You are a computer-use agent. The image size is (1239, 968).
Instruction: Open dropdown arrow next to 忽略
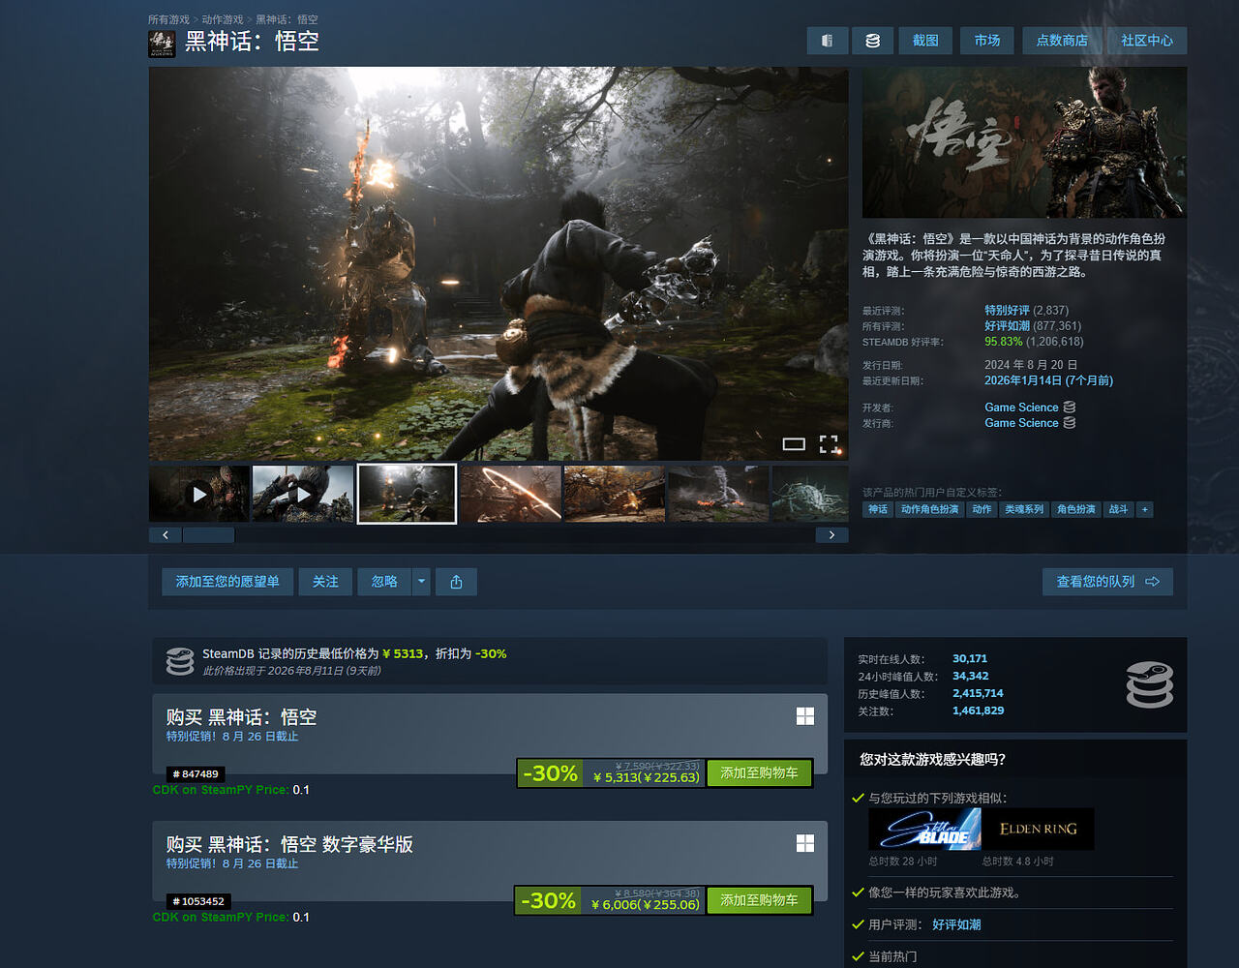(x=421, y=582)
